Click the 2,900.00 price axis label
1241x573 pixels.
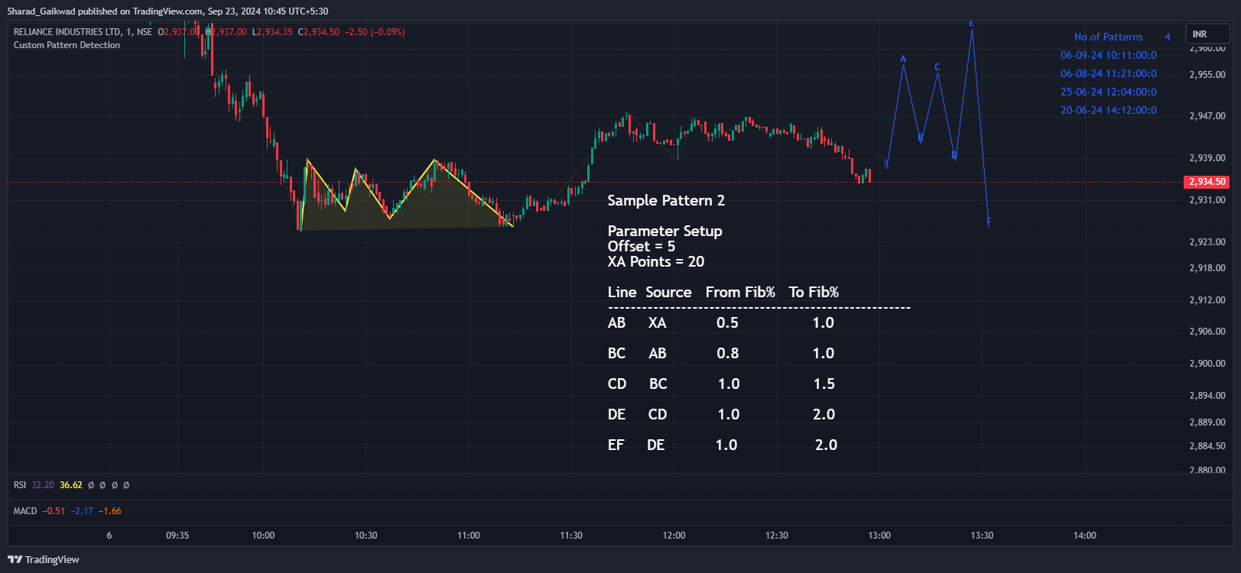(1207, 364)
